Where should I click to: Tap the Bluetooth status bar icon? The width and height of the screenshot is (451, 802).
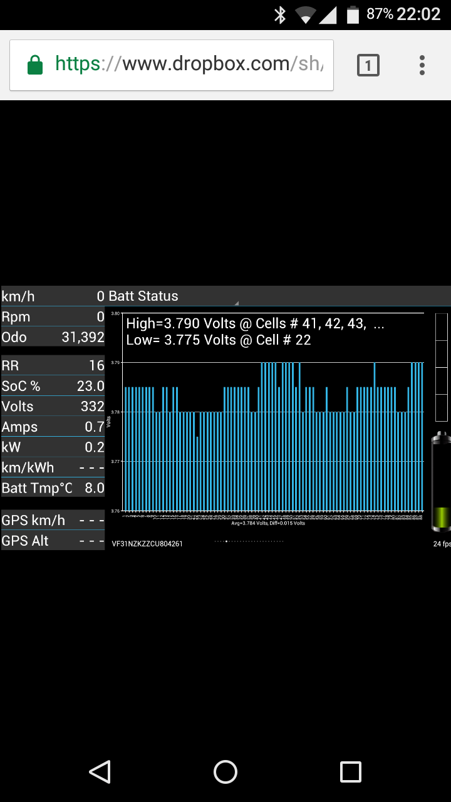280,14
